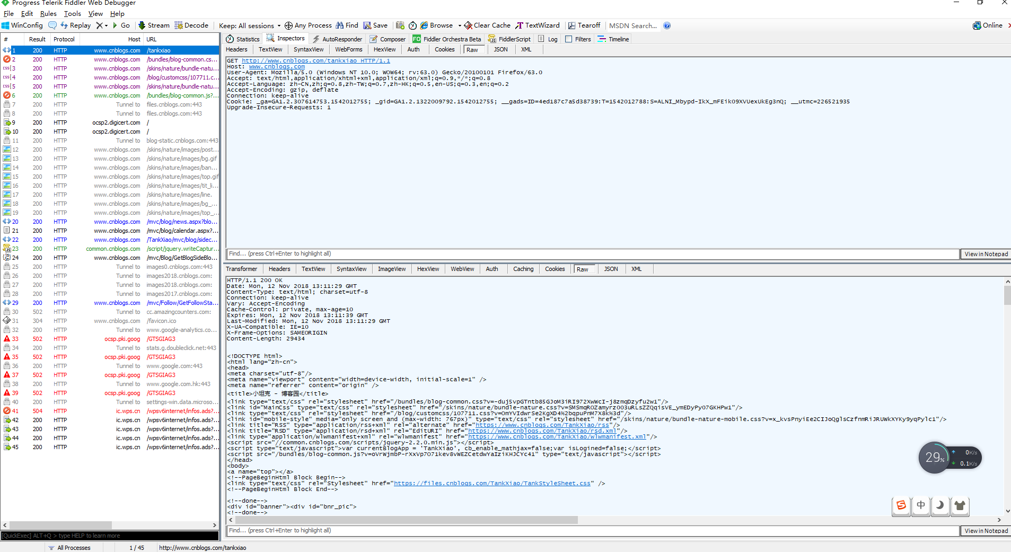Switch to the AutoResponder tab
Image resolution: width=1011 pixels, height=552 pixels.
(337, 39)
